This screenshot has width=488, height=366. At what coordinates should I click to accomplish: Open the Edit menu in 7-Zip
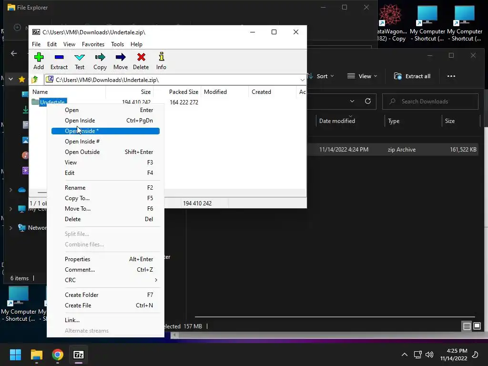point(51,44)
